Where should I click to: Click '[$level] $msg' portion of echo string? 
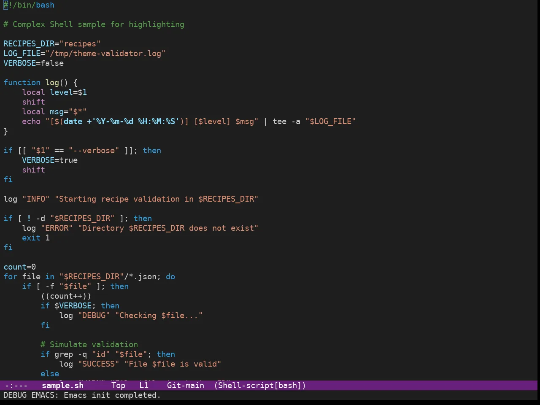point(224,121)
